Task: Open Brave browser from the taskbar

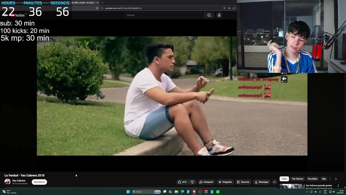Action: click(194, 192)
